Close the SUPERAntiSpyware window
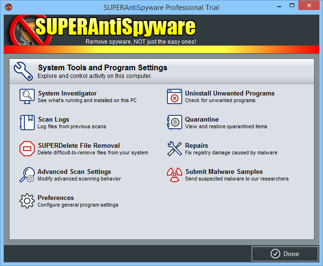Viewport: 323px width, 266px height. 310,7
